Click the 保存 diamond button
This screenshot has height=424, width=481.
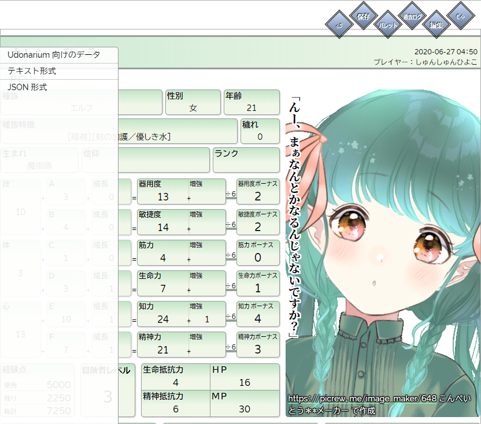click(364, 16)
